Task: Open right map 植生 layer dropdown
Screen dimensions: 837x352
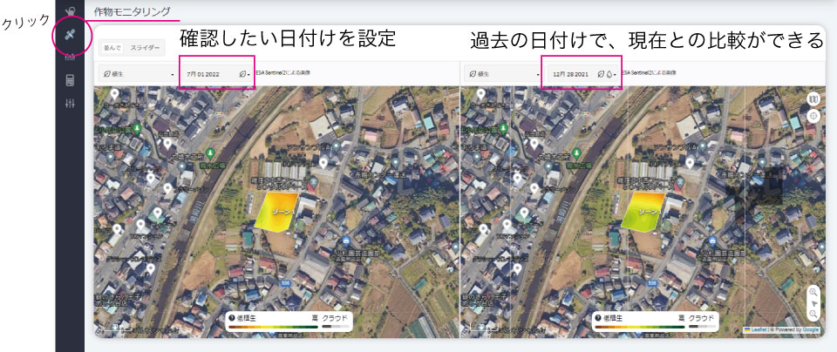Action: 504,74
